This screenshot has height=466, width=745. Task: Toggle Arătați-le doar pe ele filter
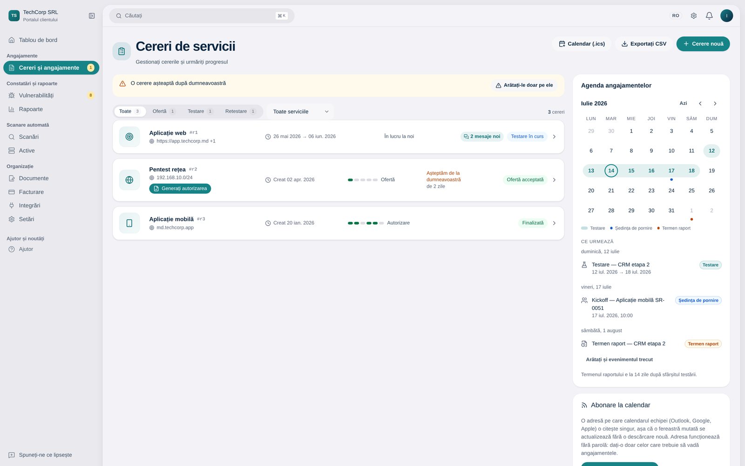coord(524,85)
